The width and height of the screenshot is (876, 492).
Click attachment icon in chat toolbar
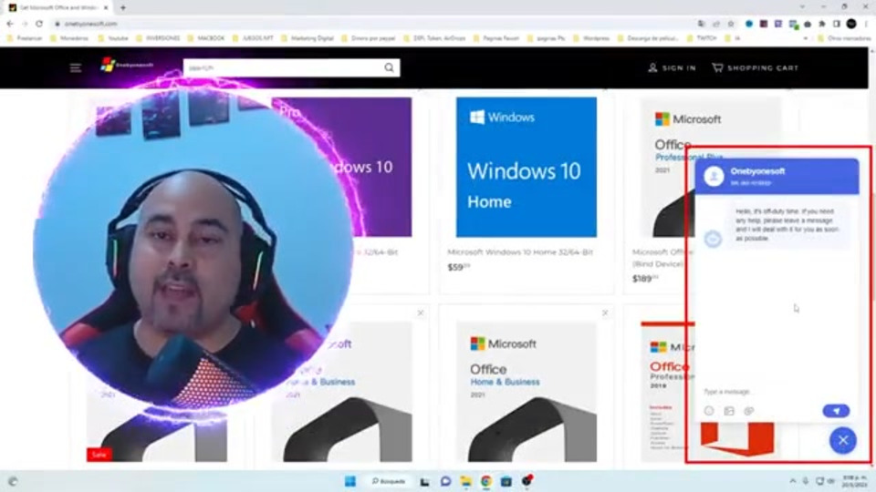749,411
